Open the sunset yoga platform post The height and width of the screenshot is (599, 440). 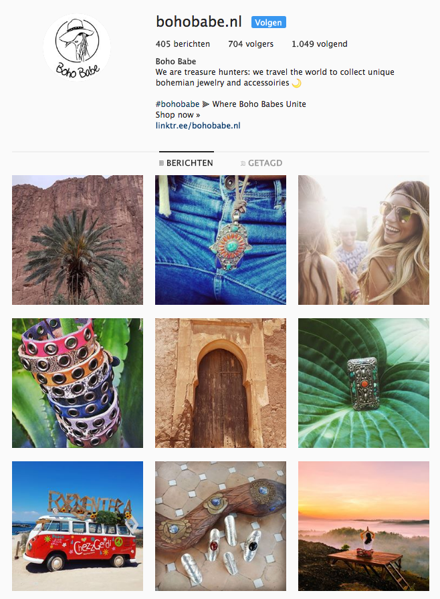click(x=364, y=526)
